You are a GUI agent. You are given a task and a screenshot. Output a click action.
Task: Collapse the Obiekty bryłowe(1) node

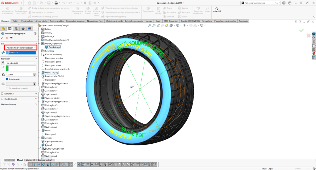coord(39,44)
